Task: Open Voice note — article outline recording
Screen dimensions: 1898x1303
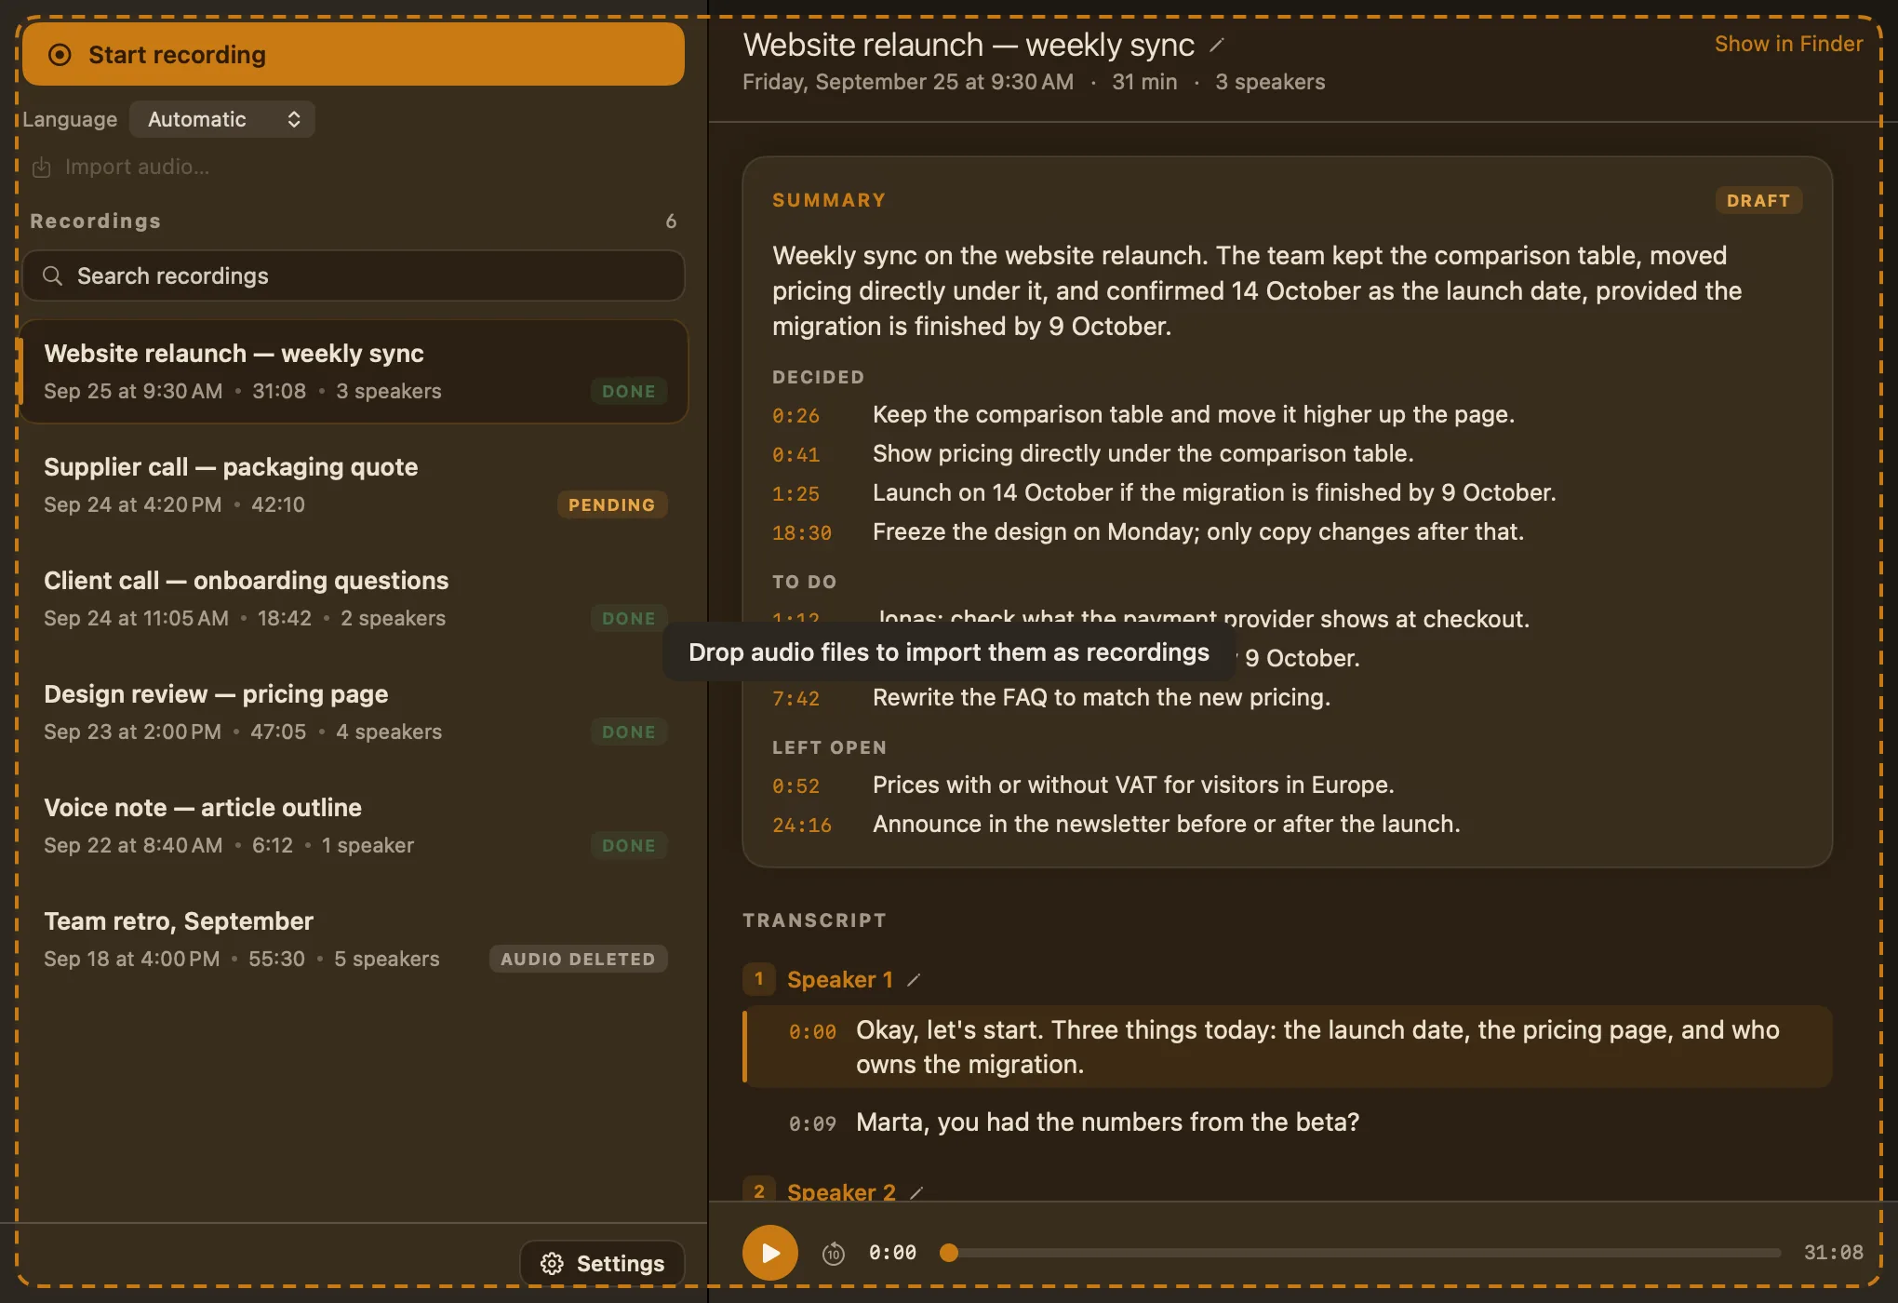Action: pos(354,826)
